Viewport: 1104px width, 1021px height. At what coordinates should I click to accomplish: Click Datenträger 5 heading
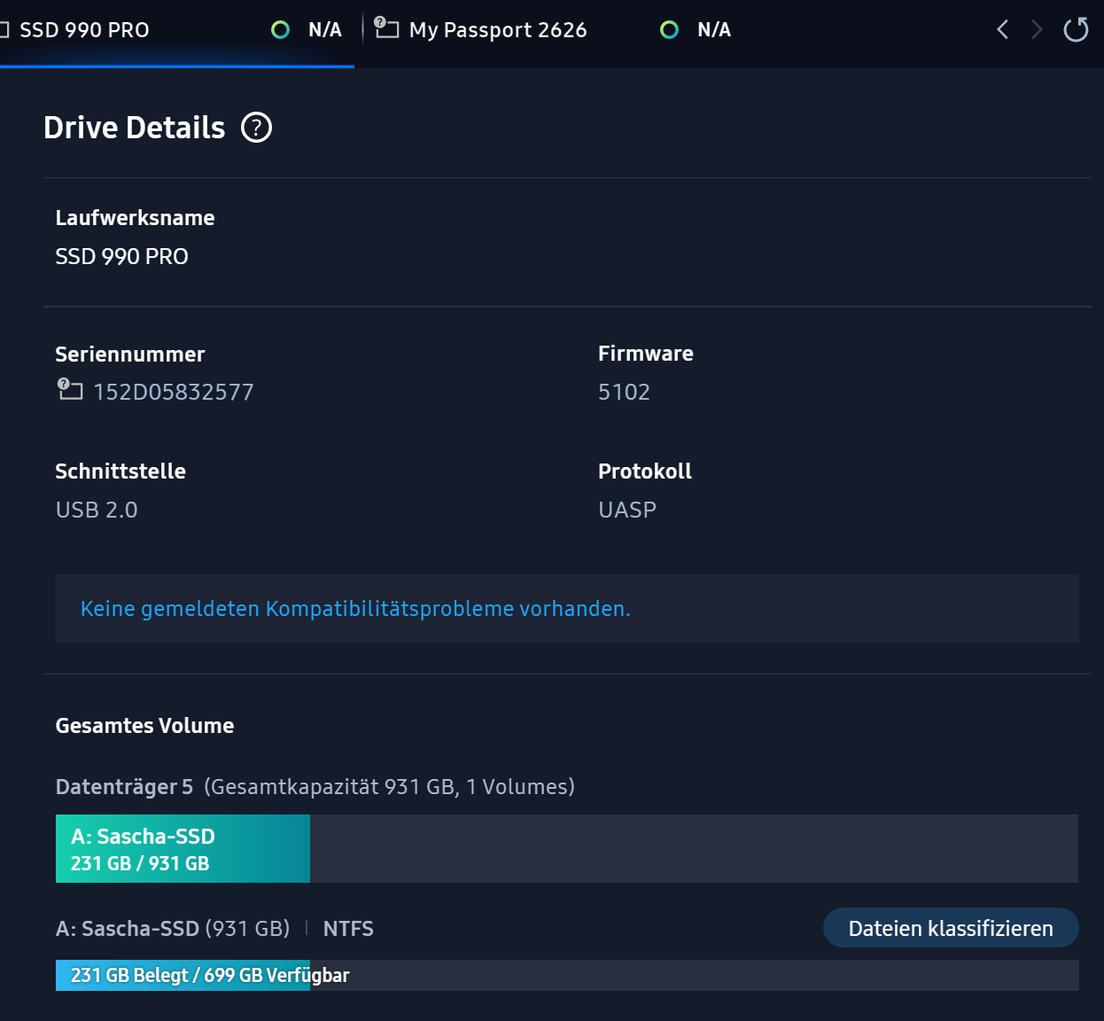[x=124, y=787]
